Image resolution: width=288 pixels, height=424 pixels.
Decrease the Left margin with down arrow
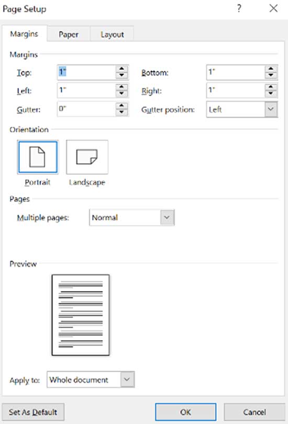point(121,94)
